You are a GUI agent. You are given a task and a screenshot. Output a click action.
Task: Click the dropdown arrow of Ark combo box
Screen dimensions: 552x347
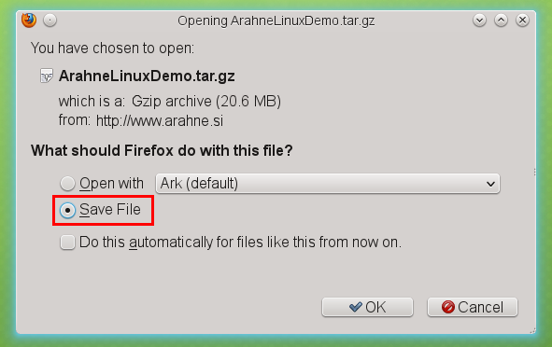point(490,184)
